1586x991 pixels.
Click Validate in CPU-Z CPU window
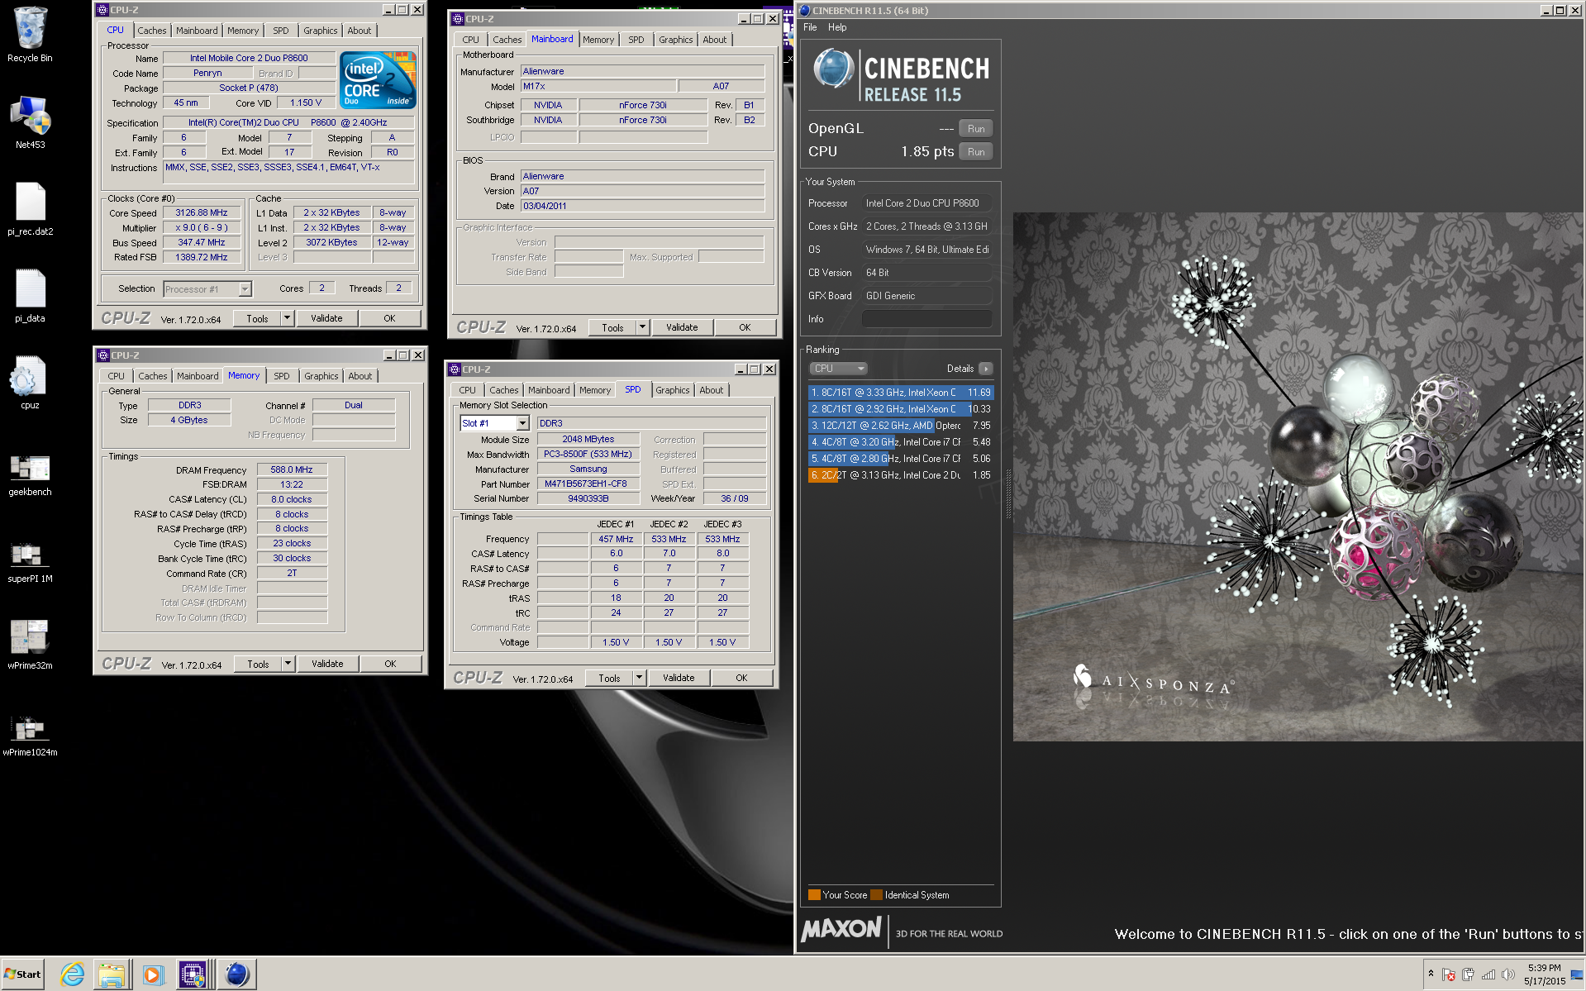(x=326, y=318)
